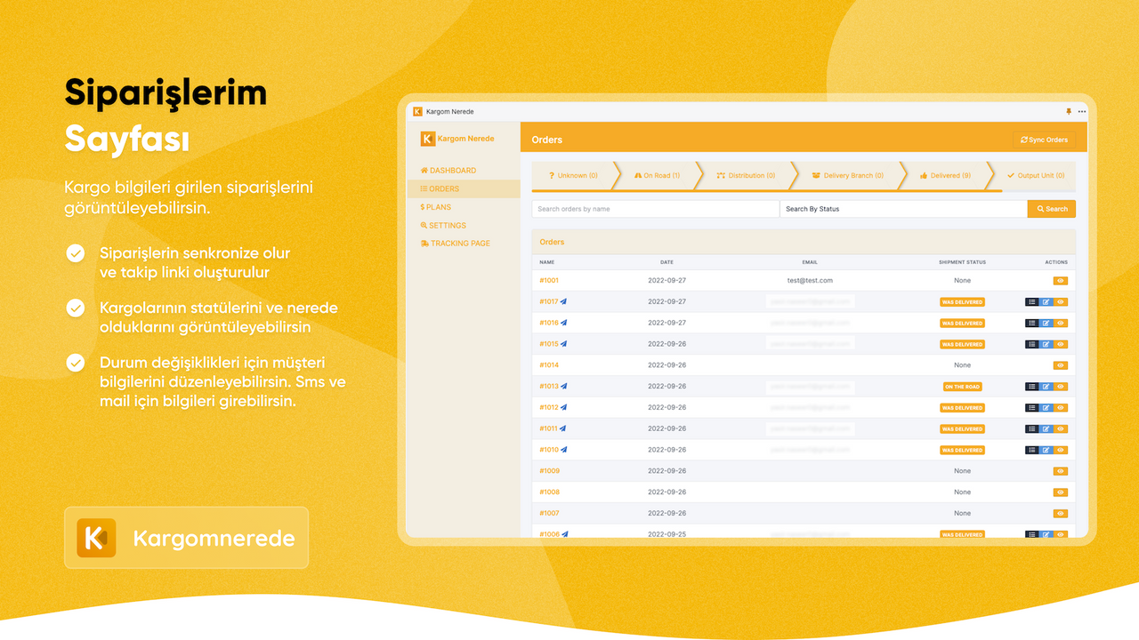Click the paper plane icon beside order #1016
This screenshot has width=1139, height=640.
[x=564, y=323]
